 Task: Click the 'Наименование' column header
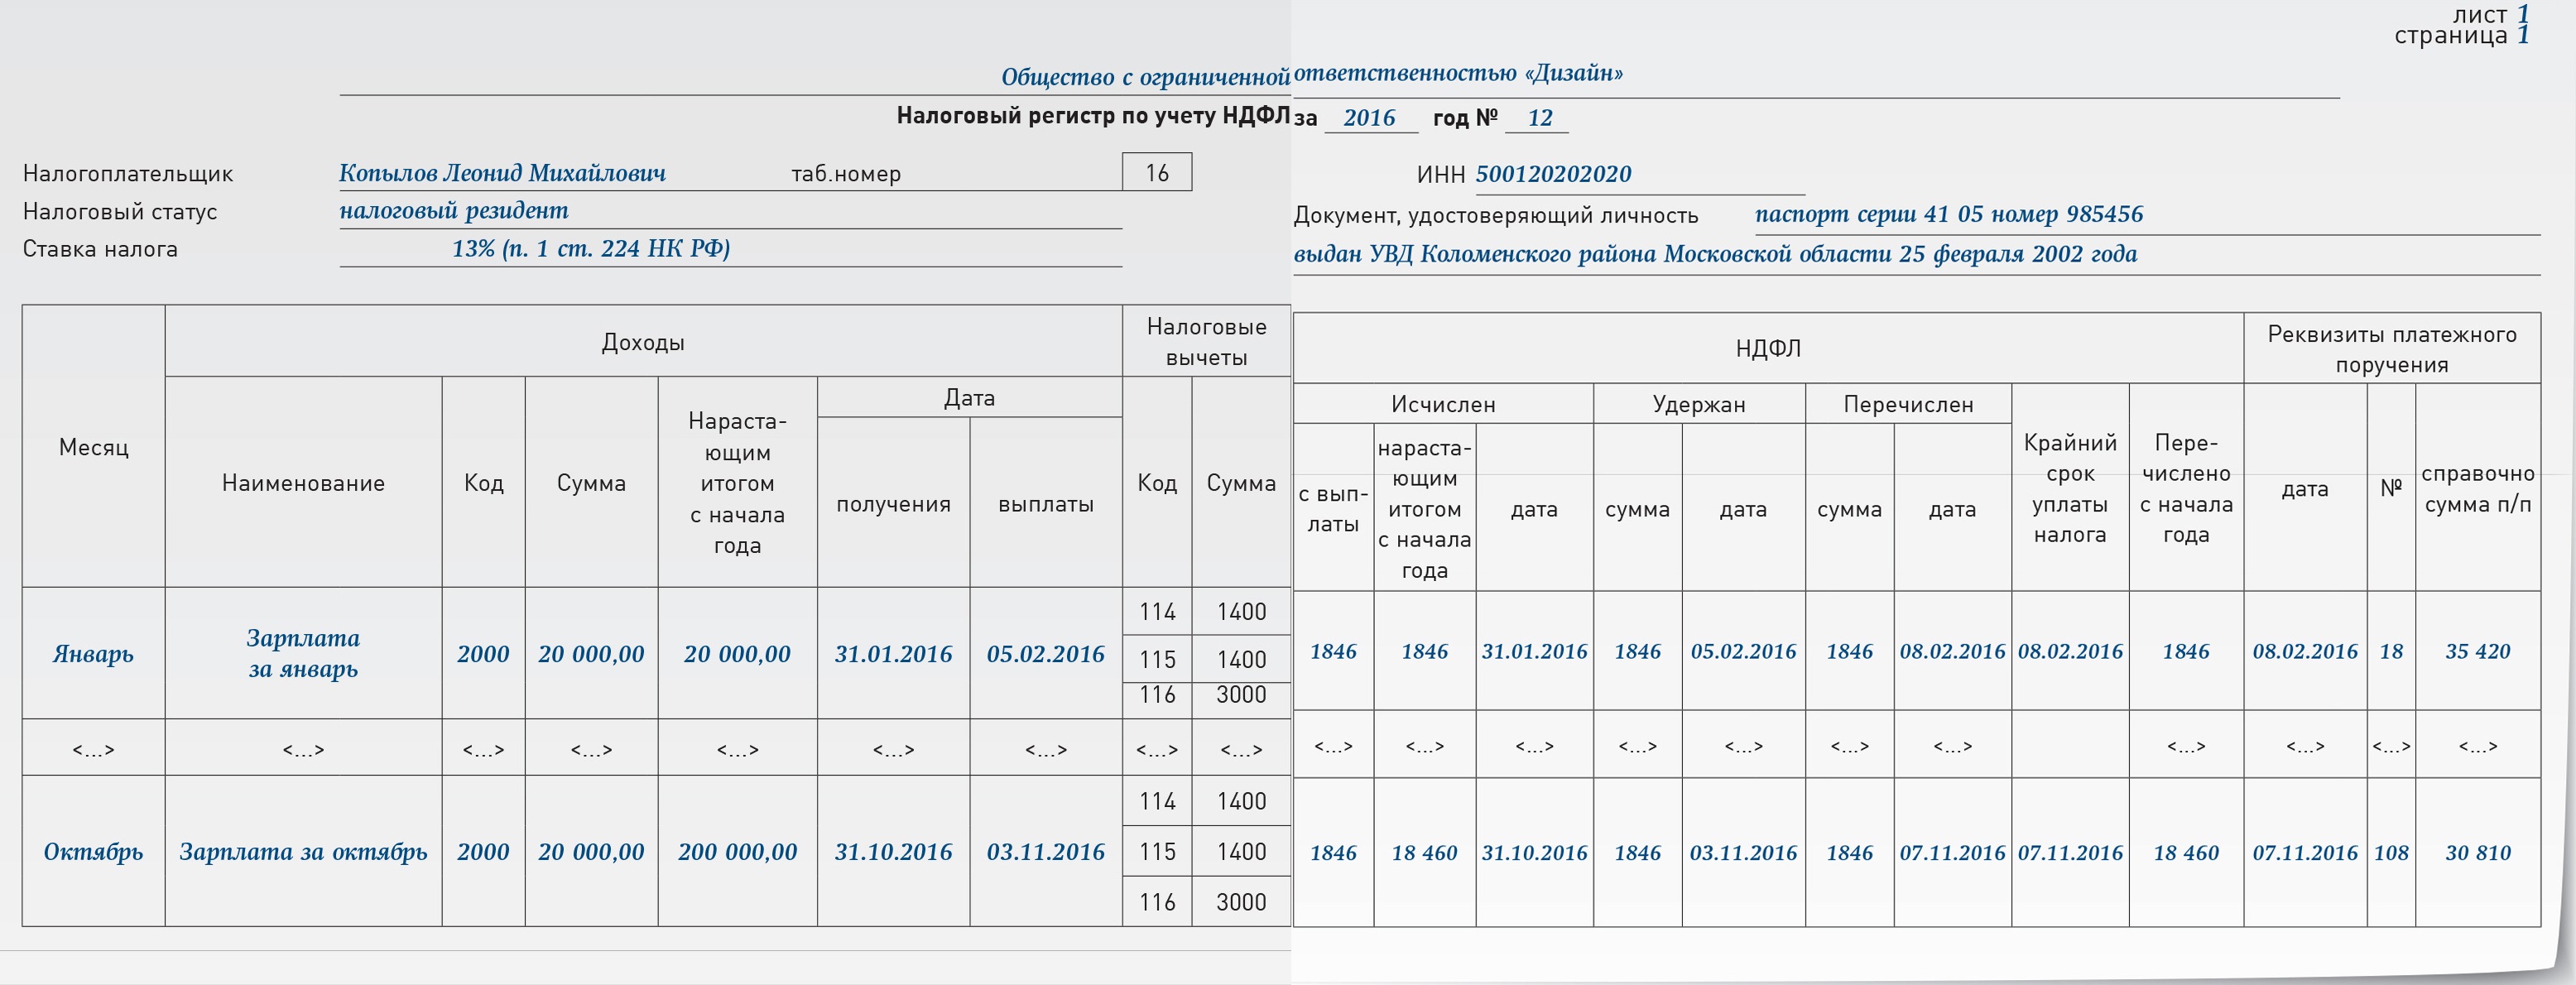[x=303, y=483]
